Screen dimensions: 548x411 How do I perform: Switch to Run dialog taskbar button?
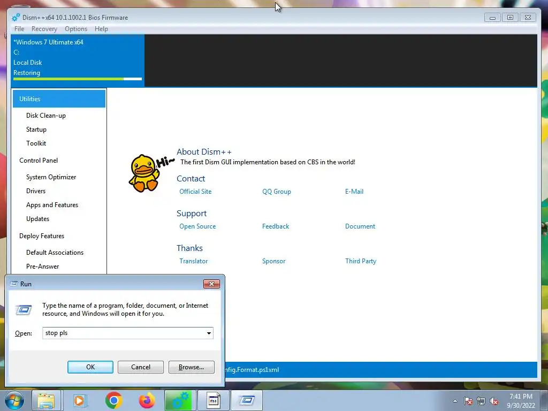247,400
